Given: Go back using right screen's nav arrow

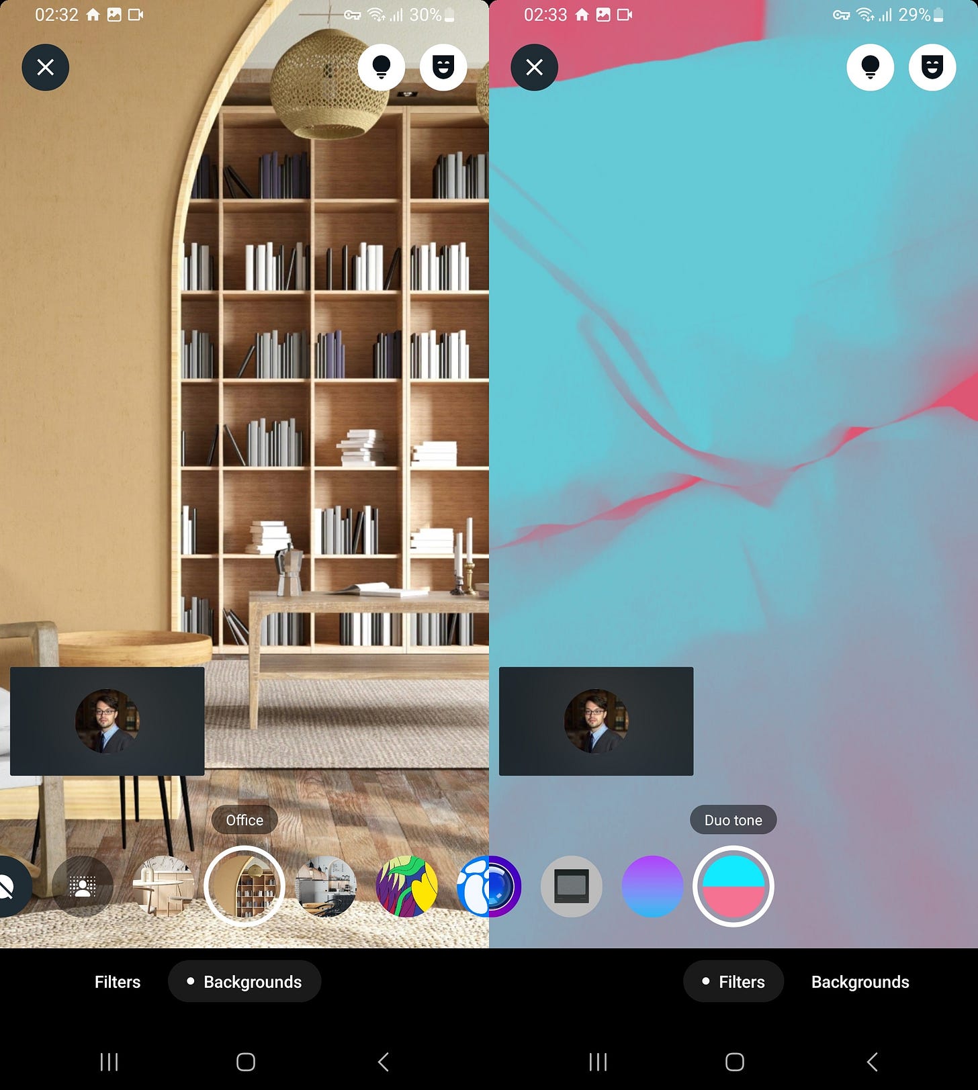Looking at the screenshot, I should (x=873, y=1062).
